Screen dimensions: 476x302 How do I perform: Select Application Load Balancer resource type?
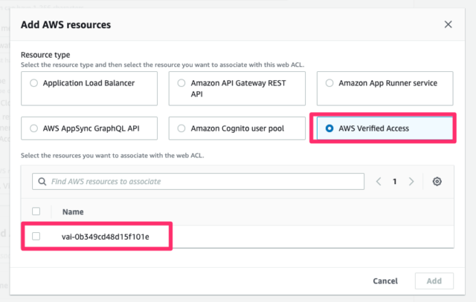coord(89,88)
